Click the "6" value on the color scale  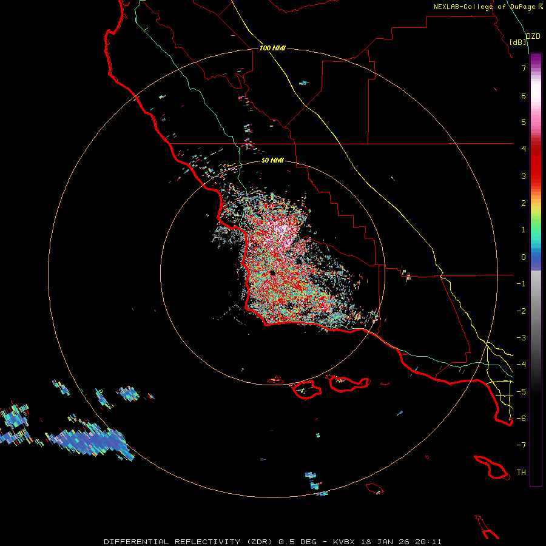524,95
